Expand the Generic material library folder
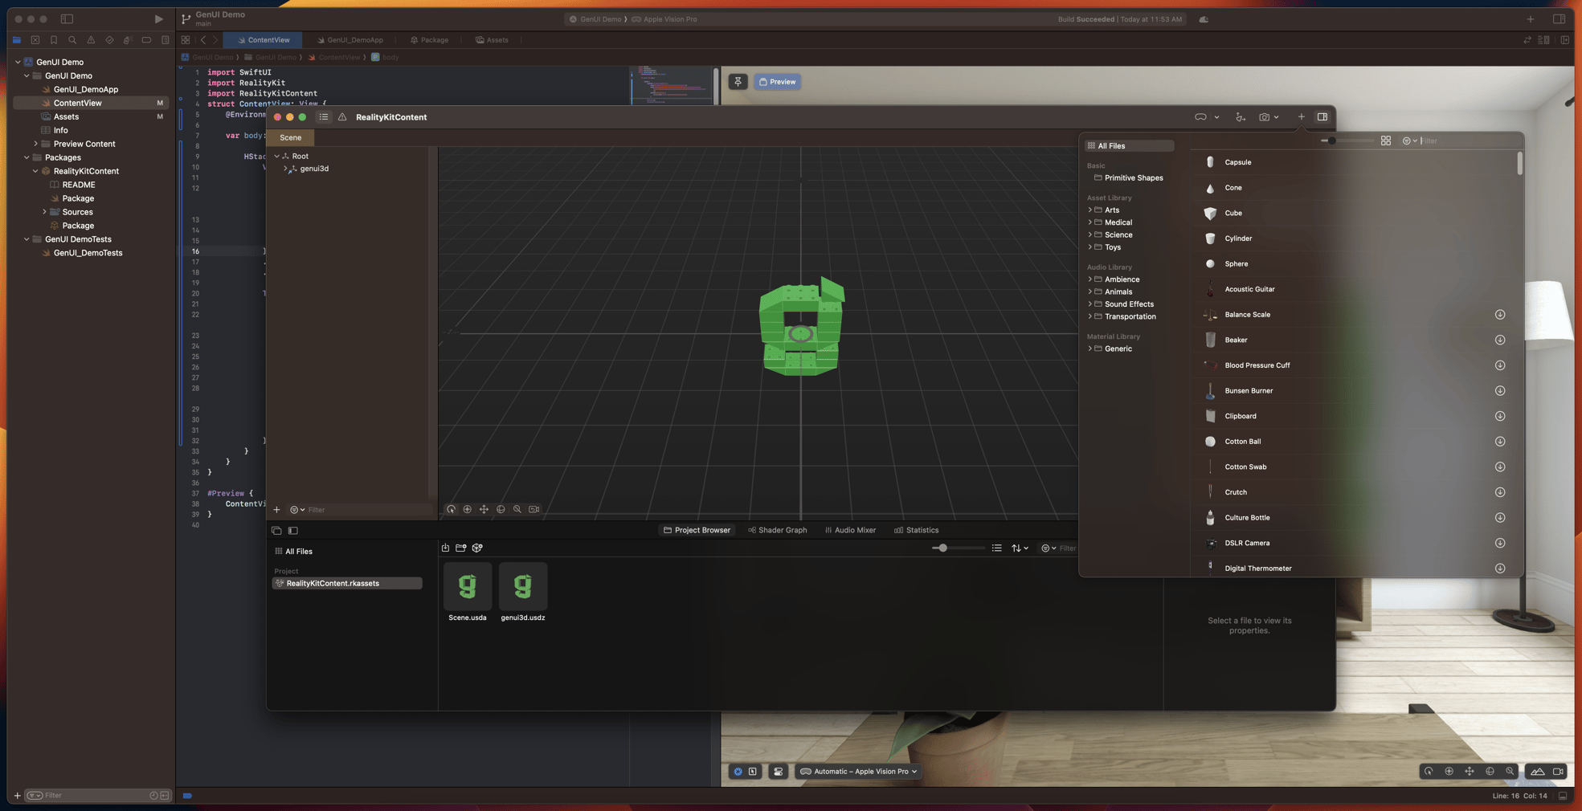1582x811 pixels. 1089,348
